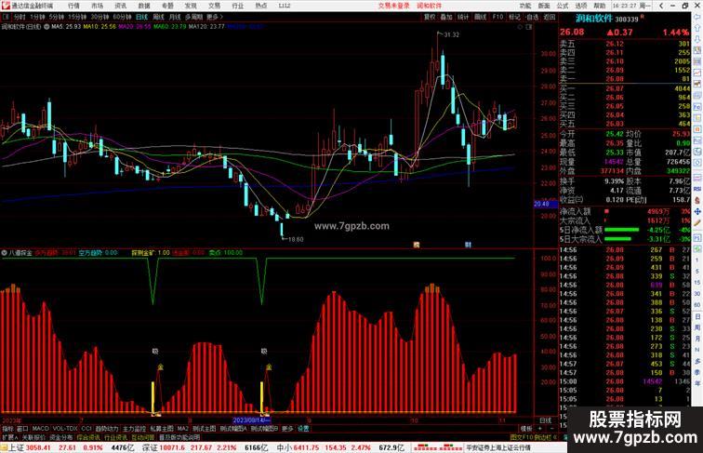Click the blue marker on the chart
The image size is (703, 453).
tap(468, 245)
